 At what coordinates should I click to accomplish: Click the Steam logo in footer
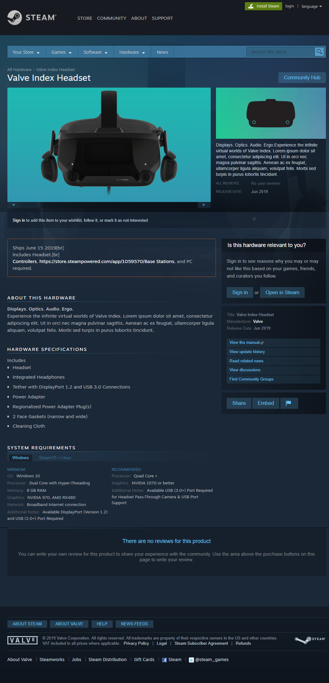(x=310, y=640)
